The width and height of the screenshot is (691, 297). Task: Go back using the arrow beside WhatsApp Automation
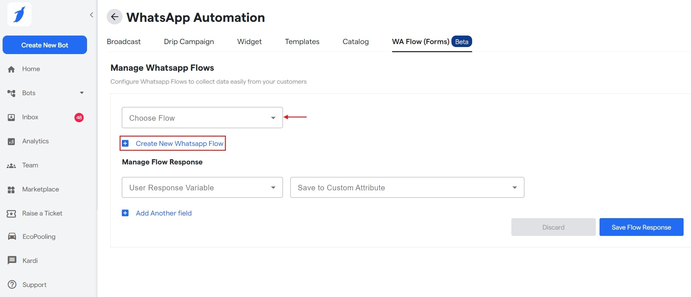(114, 17)
